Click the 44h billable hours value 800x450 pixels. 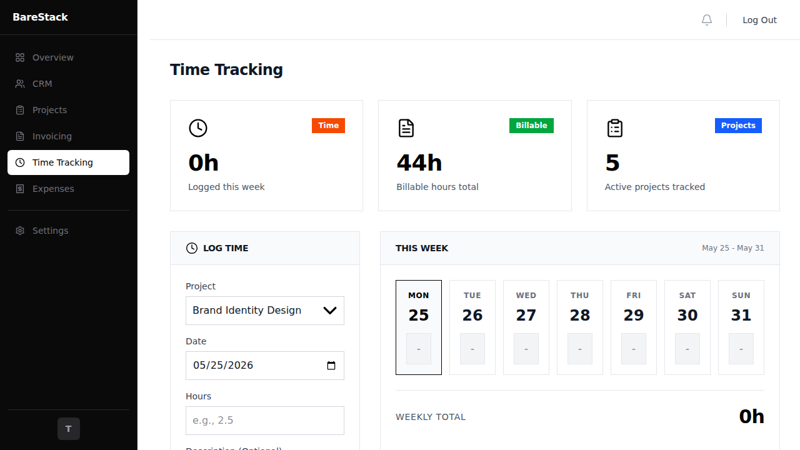[x=419, y=163]
